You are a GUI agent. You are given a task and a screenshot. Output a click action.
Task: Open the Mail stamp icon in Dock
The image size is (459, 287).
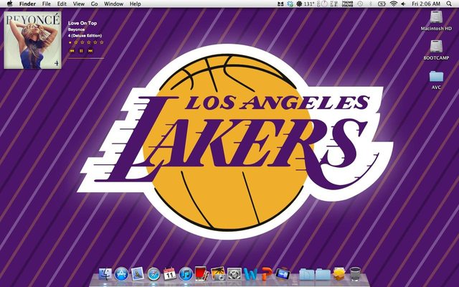coord(137,274)
